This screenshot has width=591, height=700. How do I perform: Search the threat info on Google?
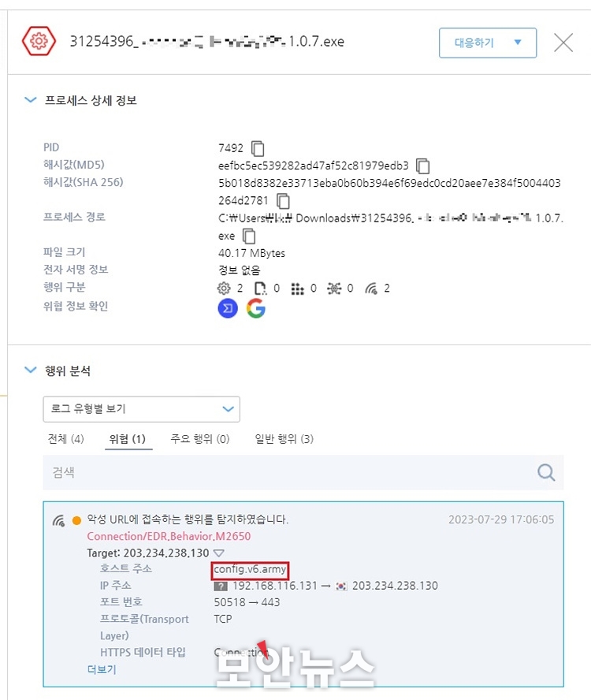(x=256, y=308)
